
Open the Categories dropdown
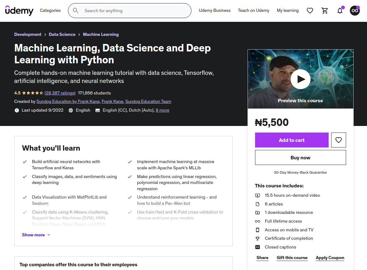point(50,10)
